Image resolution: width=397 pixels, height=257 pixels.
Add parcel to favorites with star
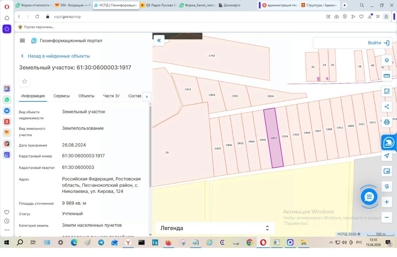click(25, 81)
